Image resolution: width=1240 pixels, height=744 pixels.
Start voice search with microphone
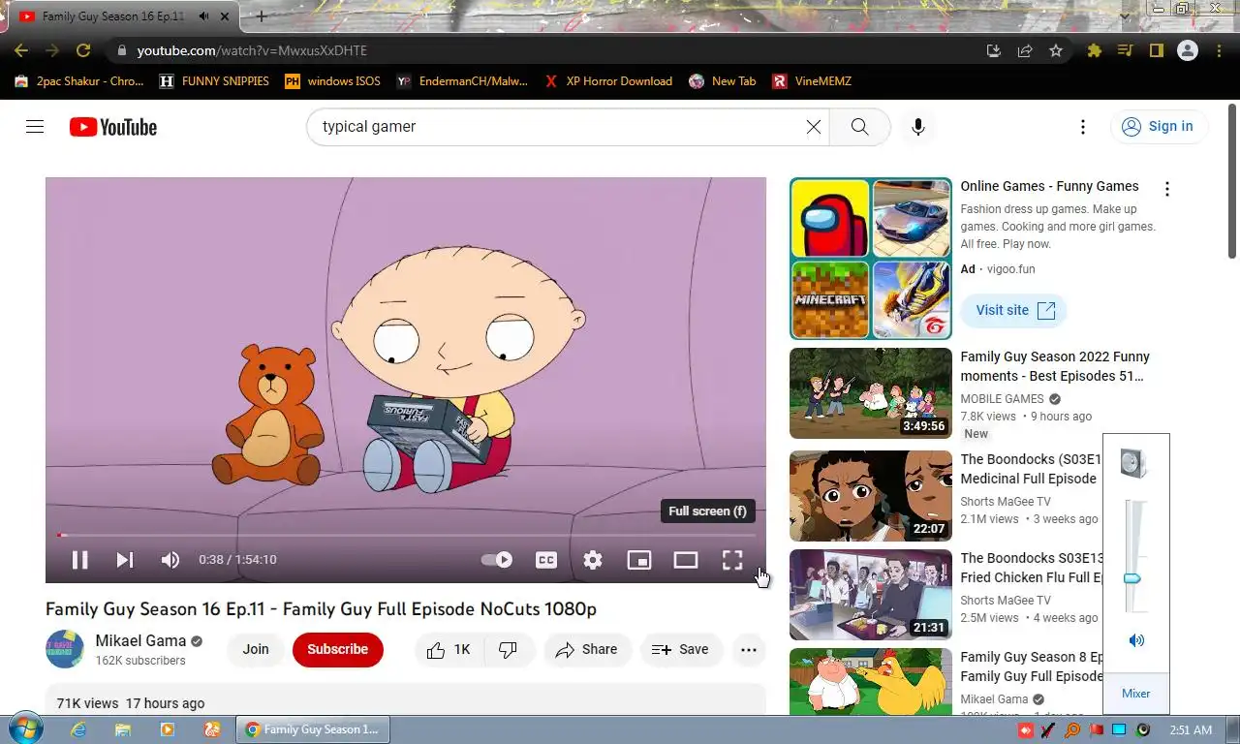tap(918, 127)
